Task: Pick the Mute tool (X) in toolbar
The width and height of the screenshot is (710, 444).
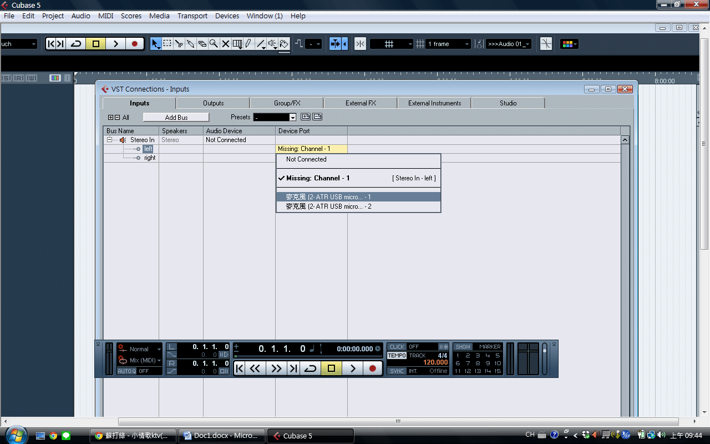Action: tap(225, 44)
